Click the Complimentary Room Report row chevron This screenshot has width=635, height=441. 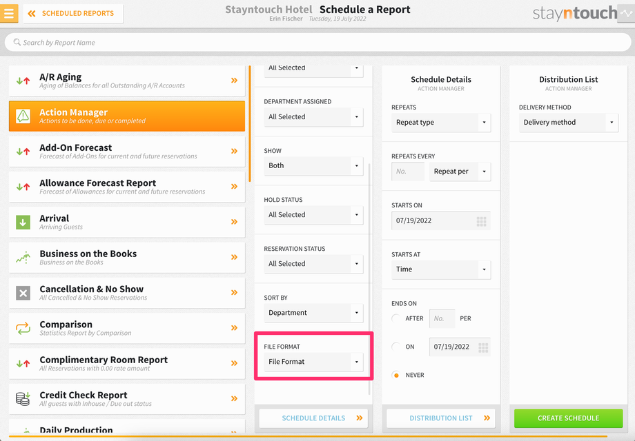pos(234,363)
